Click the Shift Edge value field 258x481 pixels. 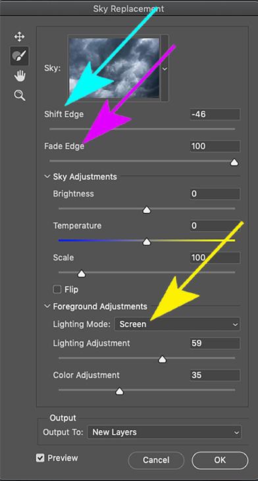tap(215, 114)
